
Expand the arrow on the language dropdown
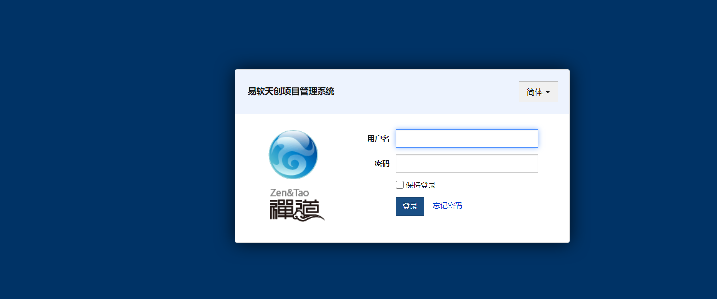pos(548,91)
